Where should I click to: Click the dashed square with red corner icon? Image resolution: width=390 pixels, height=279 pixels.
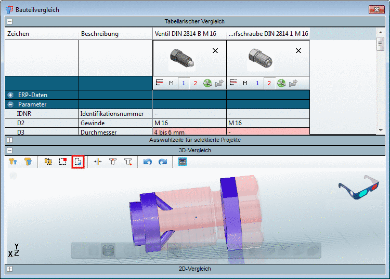(x=63, y=162)
